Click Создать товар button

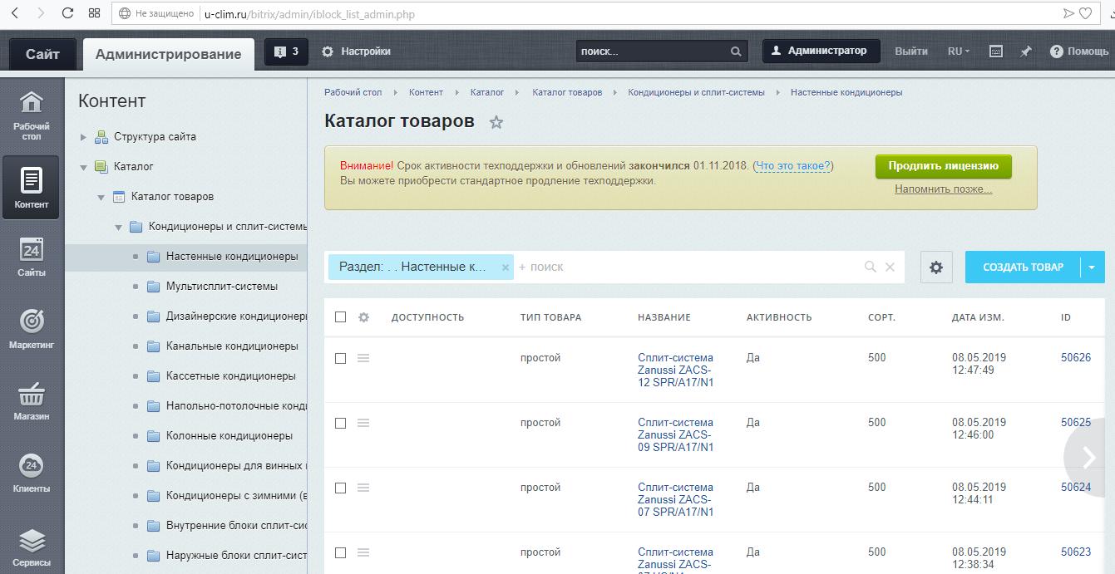point(1023,267)
